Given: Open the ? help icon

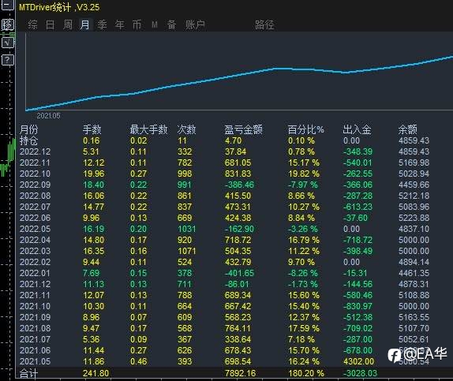Looking at the screenshot, I should point(8,60).
